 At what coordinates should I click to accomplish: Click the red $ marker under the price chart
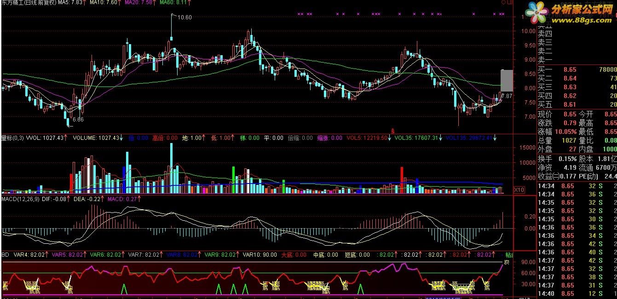392,131
